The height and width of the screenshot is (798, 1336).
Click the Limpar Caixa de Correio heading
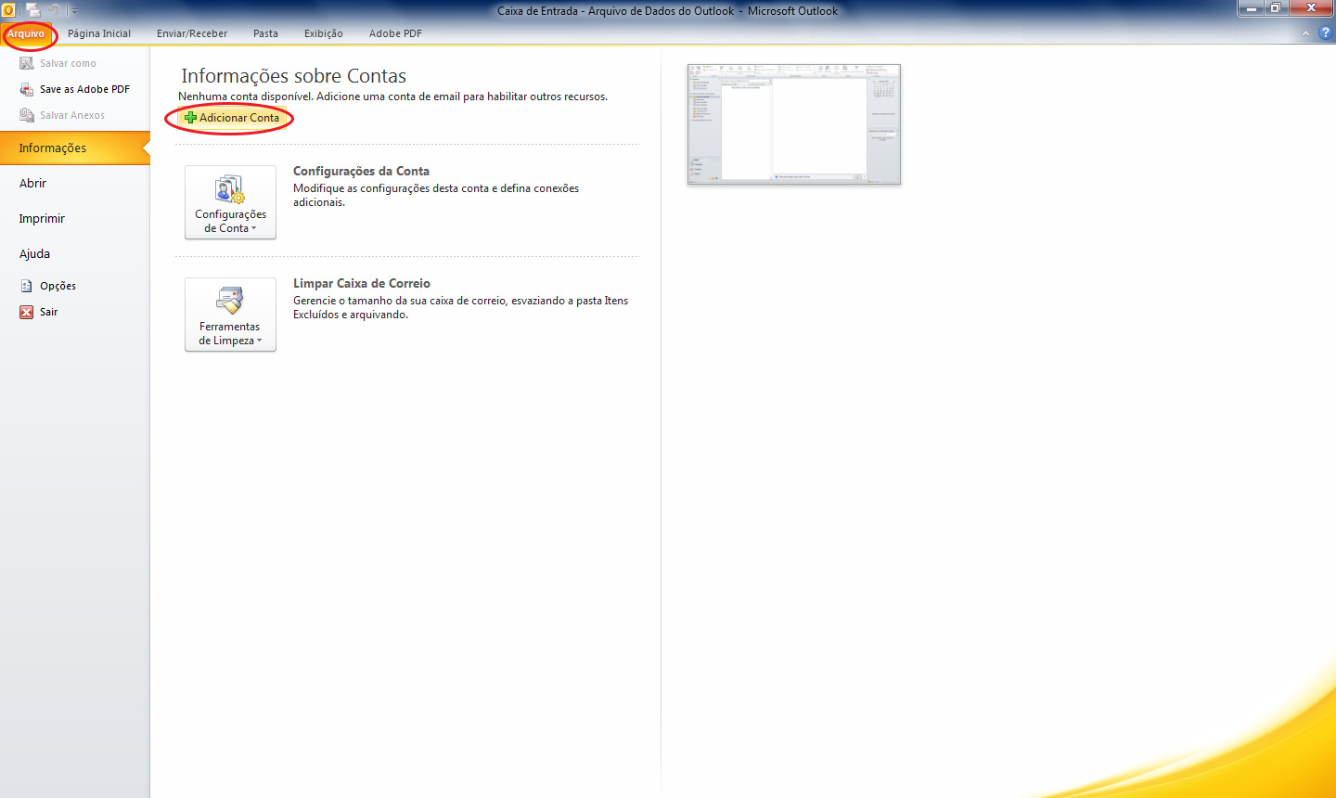pyautogui.click(x=362, y=283)
